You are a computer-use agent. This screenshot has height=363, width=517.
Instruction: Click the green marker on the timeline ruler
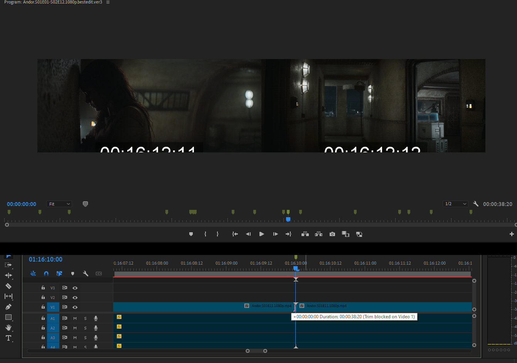click(296, 257)
